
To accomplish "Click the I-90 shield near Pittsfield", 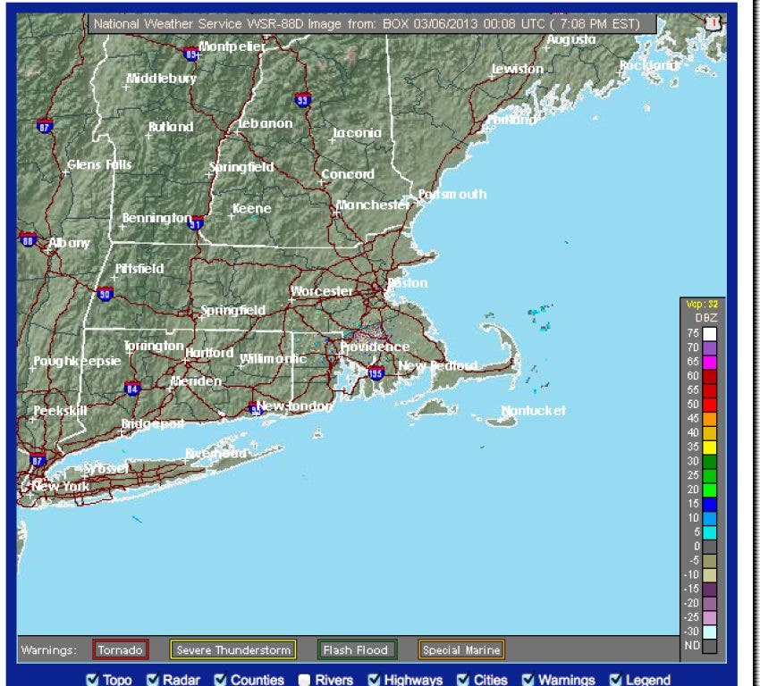I will [105, 294].
